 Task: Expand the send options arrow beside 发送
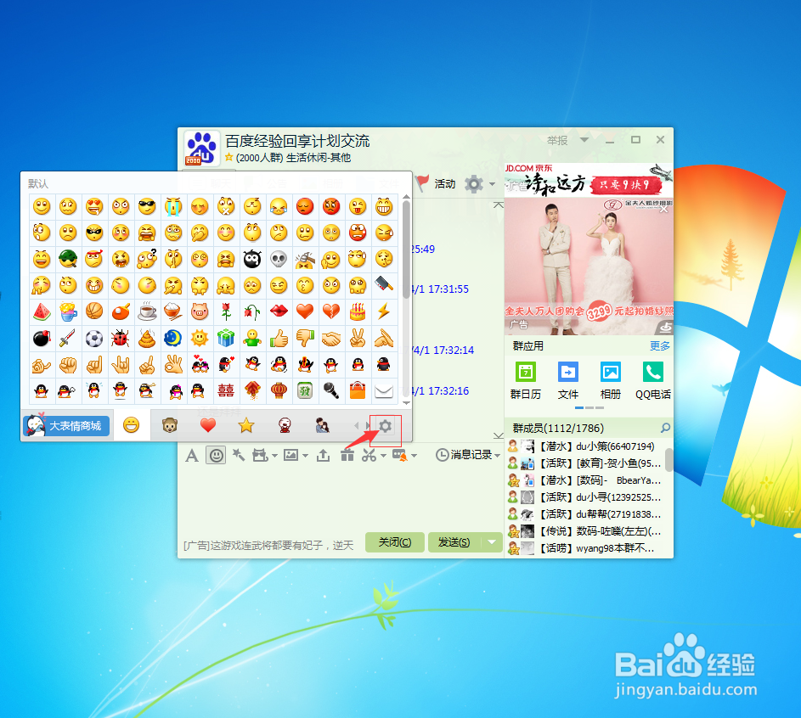coord(492,542)
